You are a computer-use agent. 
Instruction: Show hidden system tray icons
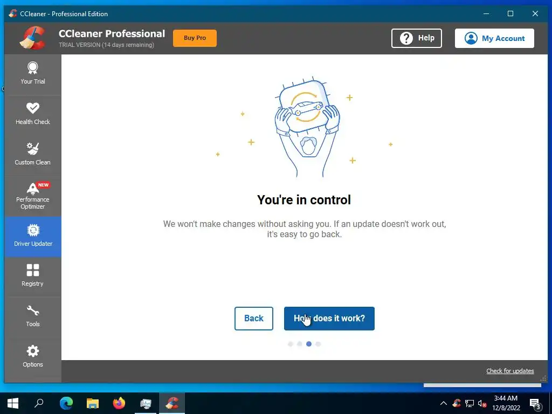444,403
